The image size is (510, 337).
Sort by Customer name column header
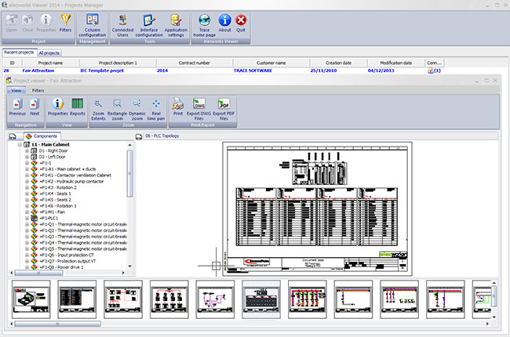[271, 63]
